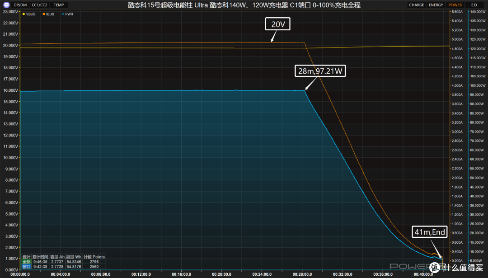Open the DP/DM tab

coord(20,5)
